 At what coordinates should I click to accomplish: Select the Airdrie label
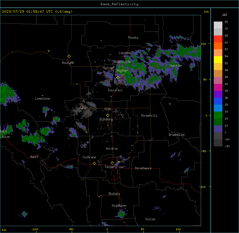[112, 149]
